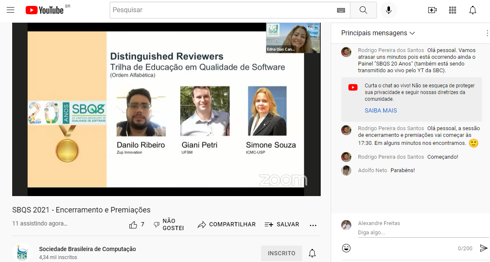This screenshot has width=490, height=262.
Task: Click SALVAR to save to playlist
Action: [282, 225]
